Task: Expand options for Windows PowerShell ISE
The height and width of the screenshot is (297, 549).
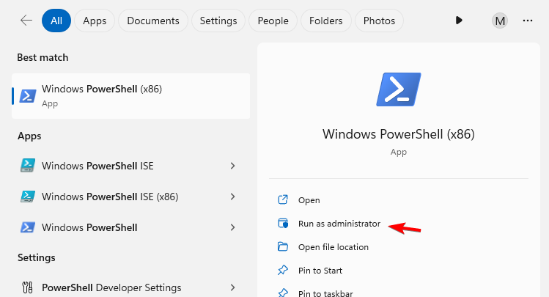Action: 232,166
